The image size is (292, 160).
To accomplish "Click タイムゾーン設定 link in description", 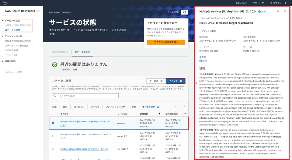I will (158, 89).
